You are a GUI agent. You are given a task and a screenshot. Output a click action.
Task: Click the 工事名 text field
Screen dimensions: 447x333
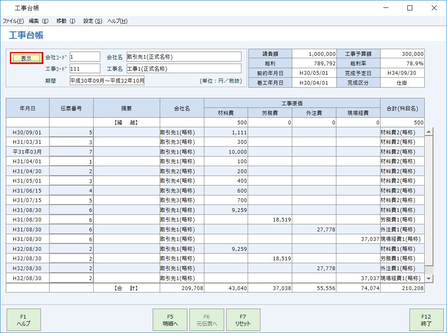pyautogui.click(x=184, y=69)
